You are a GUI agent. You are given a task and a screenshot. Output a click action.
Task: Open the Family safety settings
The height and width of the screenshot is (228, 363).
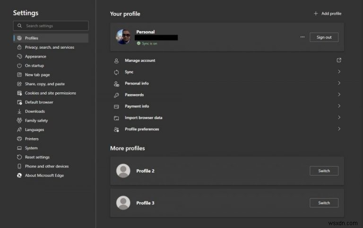(x=51, y=121)
